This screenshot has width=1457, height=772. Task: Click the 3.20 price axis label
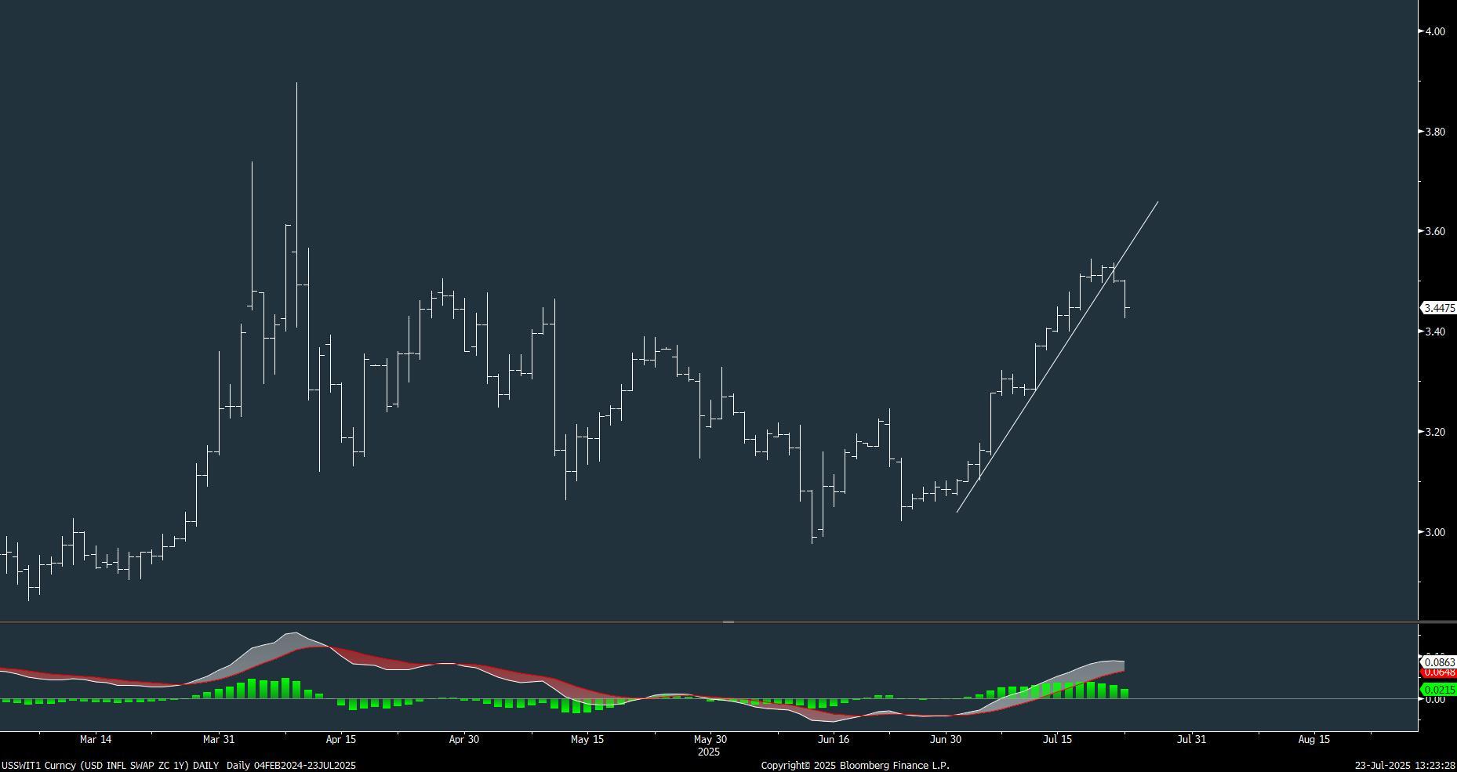click(1435, 432)
